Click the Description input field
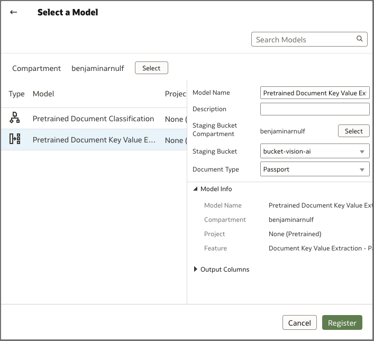Viewport: 374px width, 341px height. click(x=315, y=109)
